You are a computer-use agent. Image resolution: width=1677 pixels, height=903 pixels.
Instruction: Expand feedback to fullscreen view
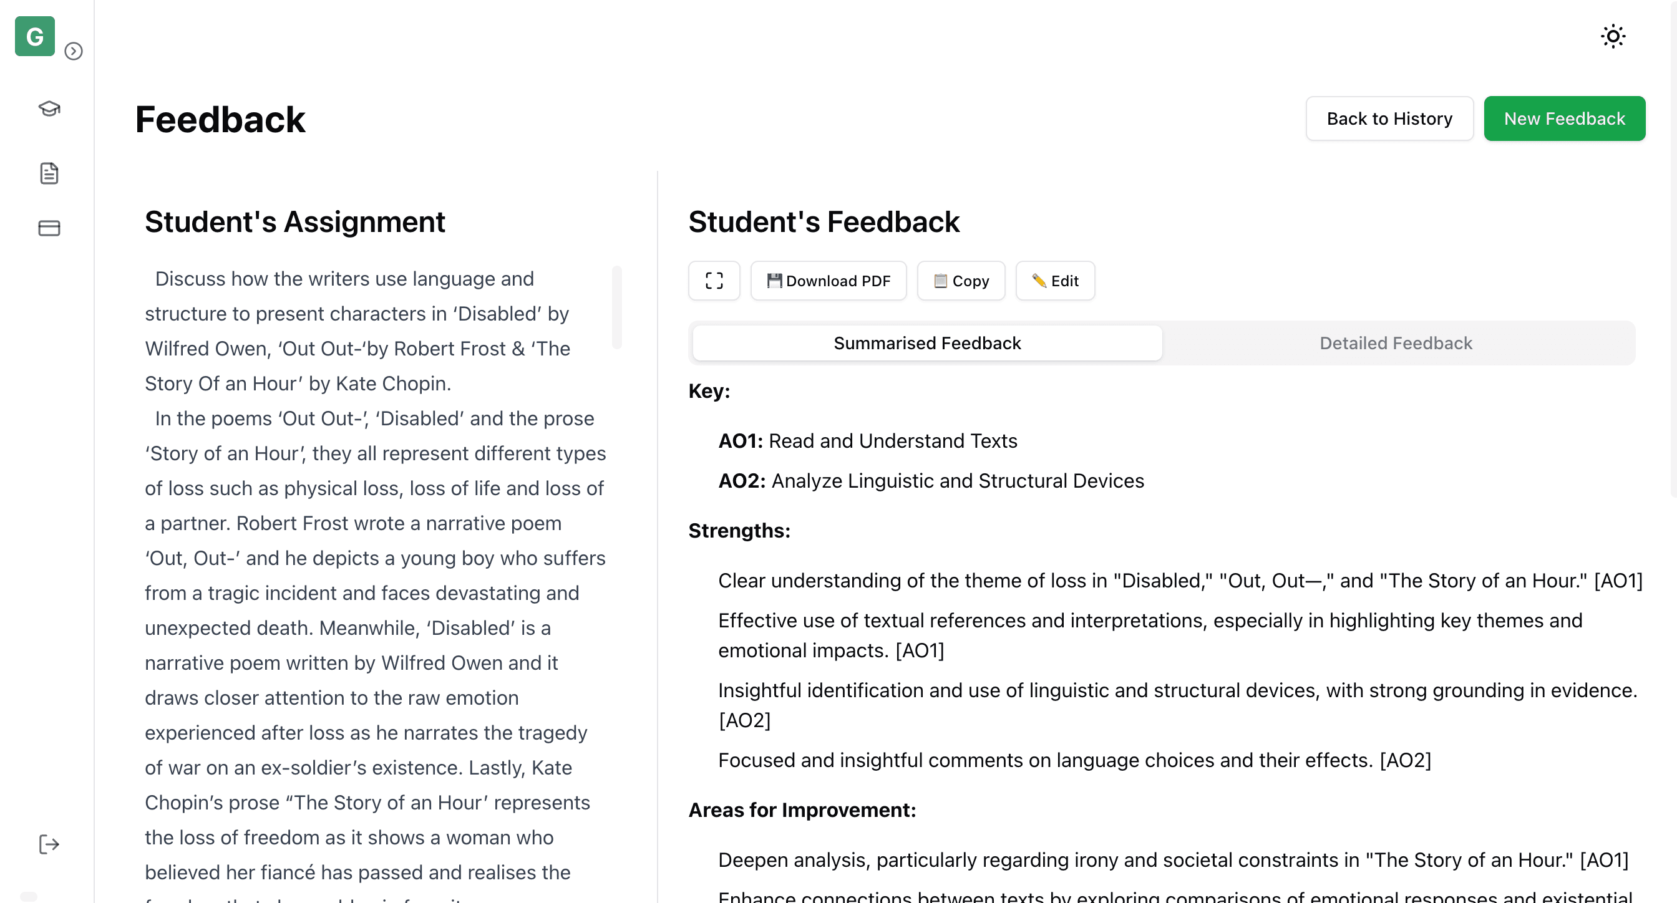tap(714, 281)
